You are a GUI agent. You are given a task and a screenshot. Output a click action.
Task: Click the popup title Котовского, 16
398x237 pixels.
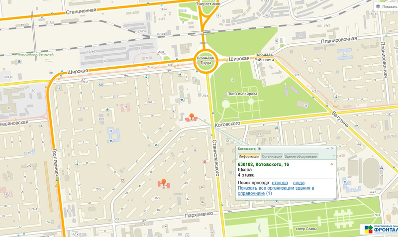(249, 149)
